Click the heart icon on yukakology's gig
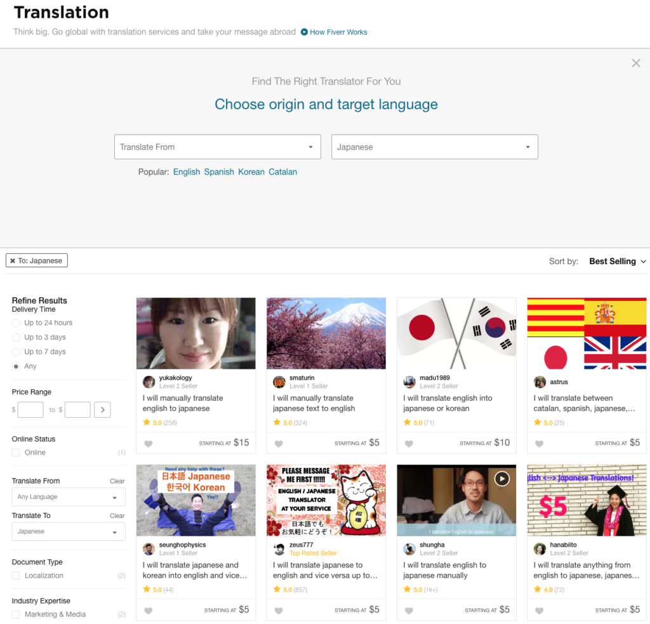The width and height of the screenshot is (650, 624). click(149, 444)
